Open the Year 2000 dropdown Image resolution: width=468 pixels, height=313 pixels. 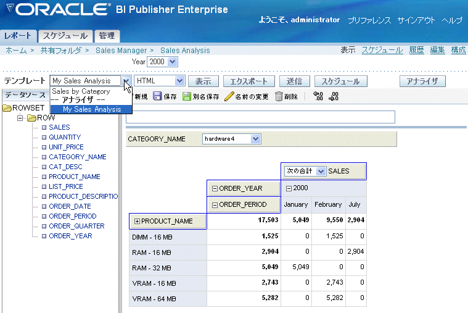[172, 62]
